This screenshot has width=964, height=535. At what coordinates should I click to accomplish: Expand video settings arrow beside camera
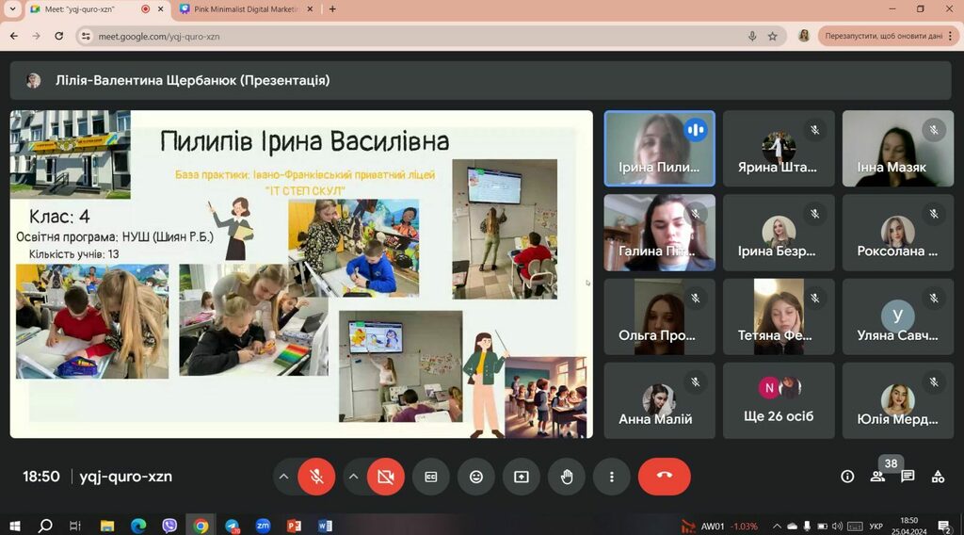pos(353,477)
